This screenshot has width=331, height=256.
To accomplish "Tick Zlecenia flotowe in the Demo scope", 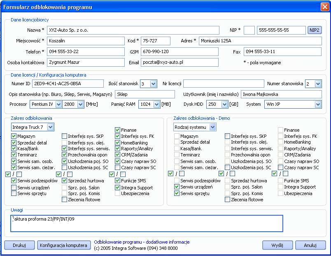I will (227, 200).
